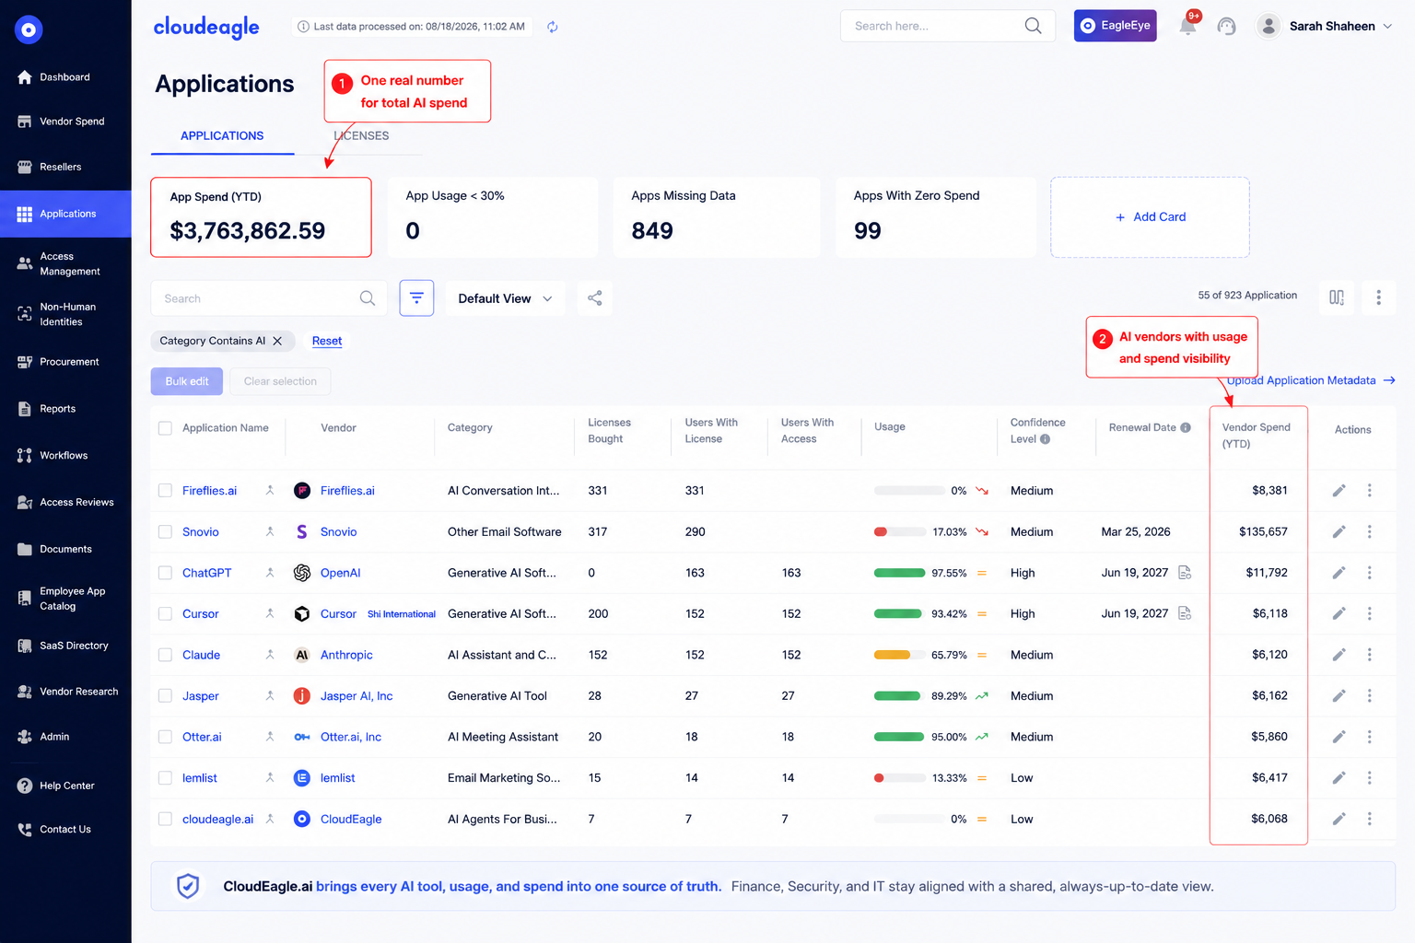Open the Default View dropdown
The image size is (1415, 943).
[505, 298]
